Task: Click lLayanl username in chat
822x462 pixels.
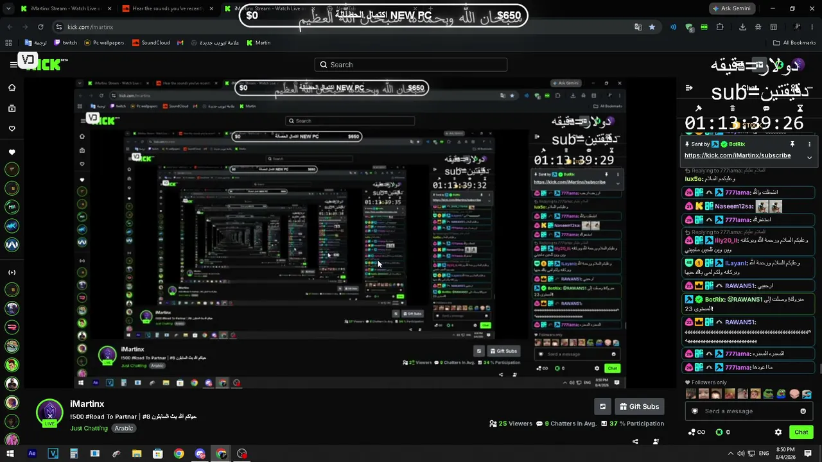Action: pos(735,263)
